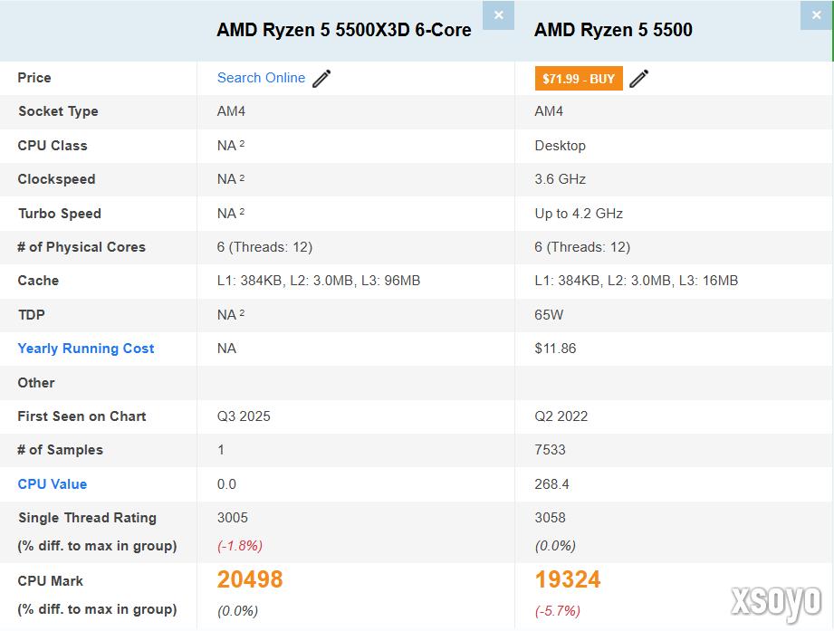Click the Socket Type row label
The width and height of the screenshot is (834, 631).
[58, 111]
